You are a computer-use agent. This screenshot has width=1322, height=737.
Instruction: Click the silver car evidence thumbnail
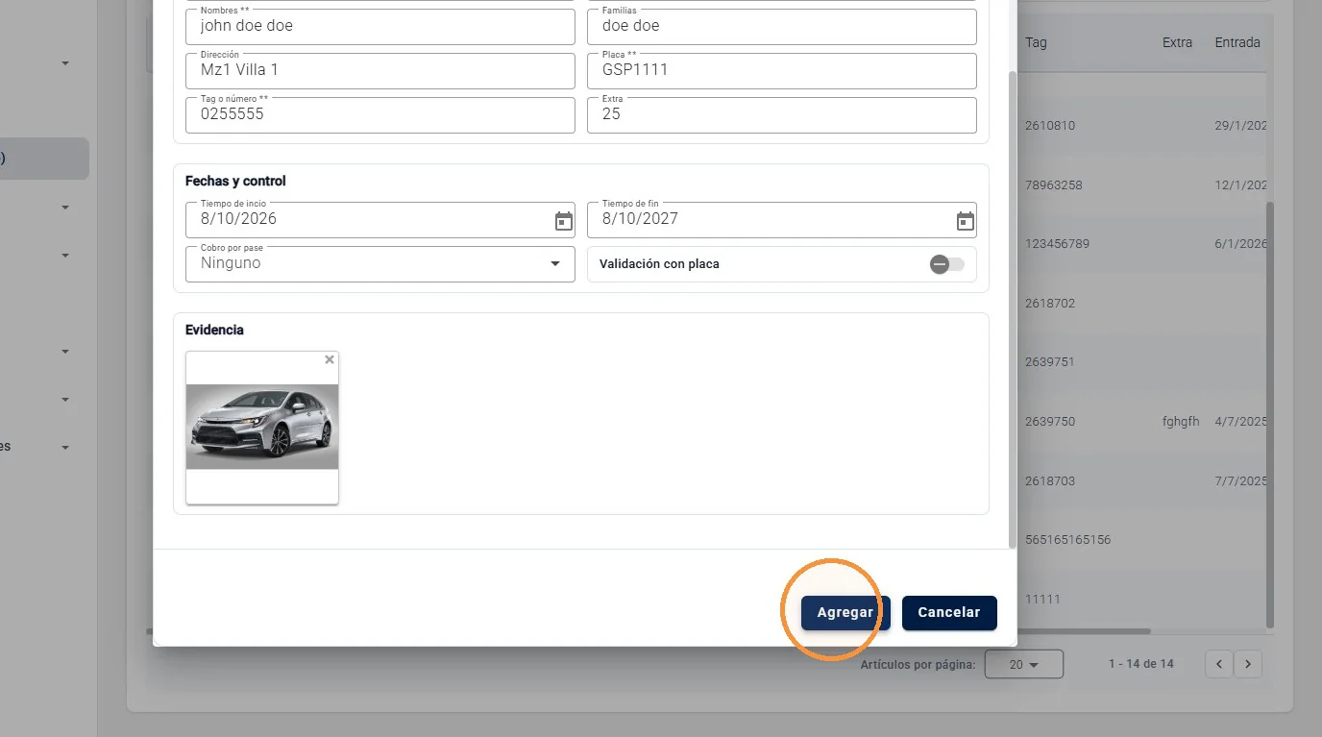coord(262,427)
